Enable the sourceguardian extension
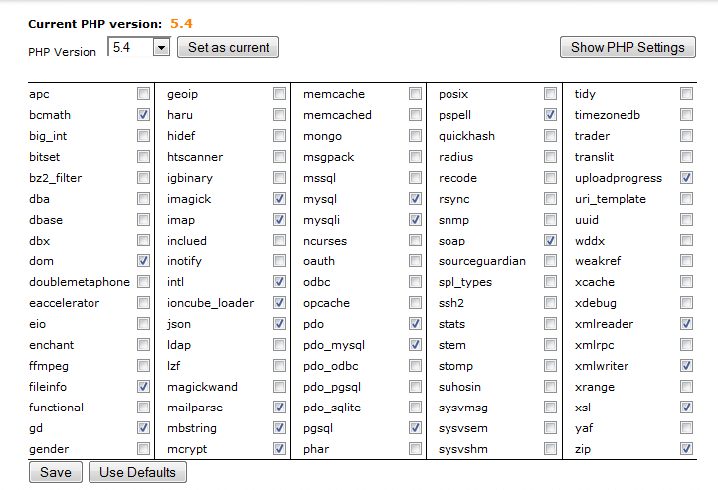The image size is (718, 490). pos(550,261)
